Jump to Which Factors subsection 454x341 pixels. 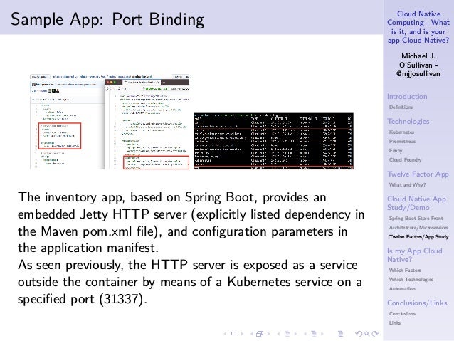point(405,270)
